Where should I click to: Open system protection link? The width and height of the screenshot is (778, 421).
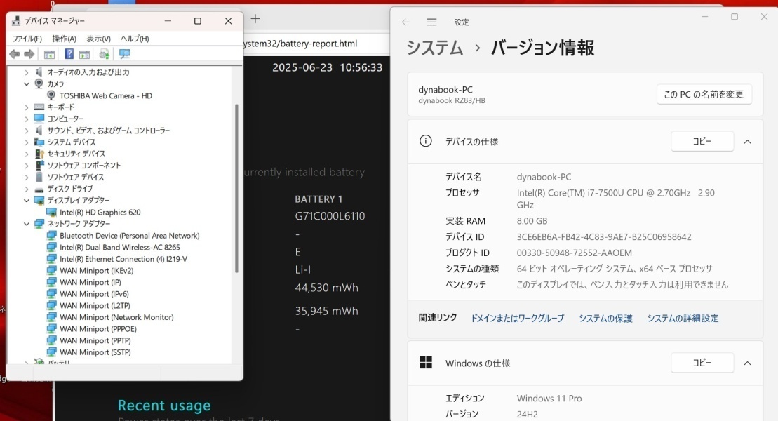606,319
